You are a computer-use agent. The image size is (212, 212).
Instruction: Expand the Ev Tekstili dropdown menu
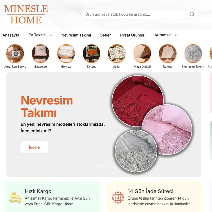40,35
